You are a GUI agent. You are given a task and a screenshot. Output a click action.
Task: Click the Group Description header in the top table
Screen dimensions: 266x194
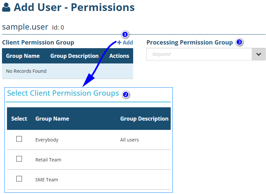pyautogui.click(x=74, y=56)
